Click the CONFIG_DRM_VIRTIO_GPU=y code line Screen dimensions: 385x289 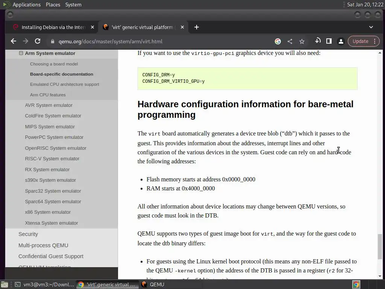pos(173,81)
